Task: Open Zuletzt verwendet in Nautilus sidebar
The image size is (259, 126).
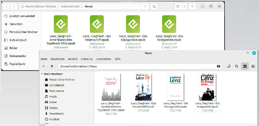Action: click(21, 16)
